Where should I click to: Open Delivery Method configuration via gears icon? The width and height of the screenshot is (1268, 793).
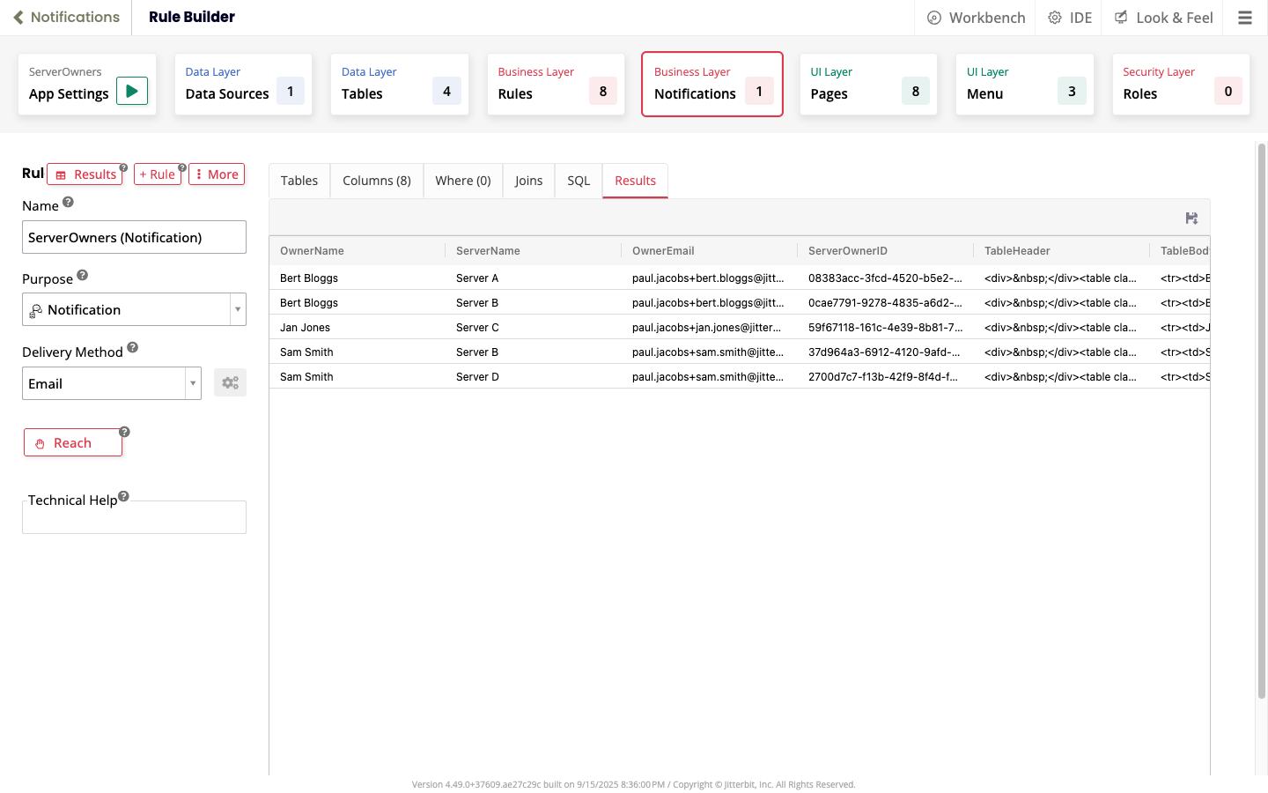point(230,382)
